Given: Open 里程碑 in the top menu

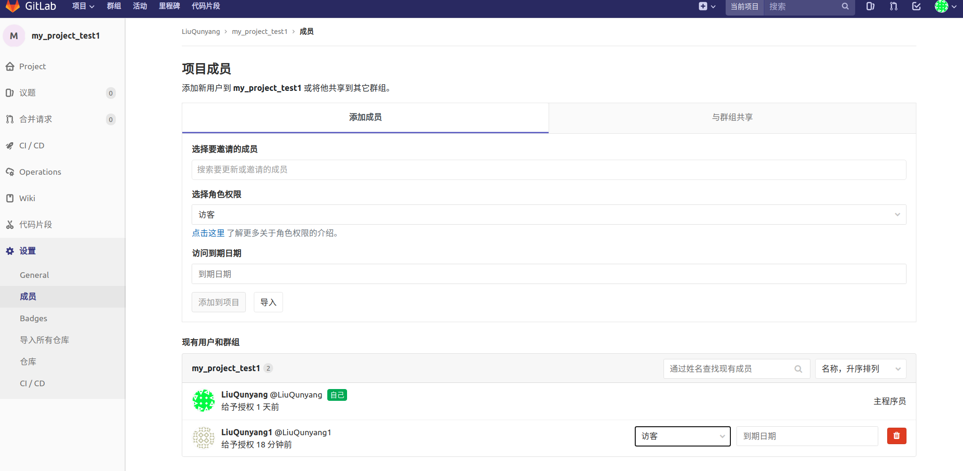Looking at the screenshot, I should click(x=170, y=6).
